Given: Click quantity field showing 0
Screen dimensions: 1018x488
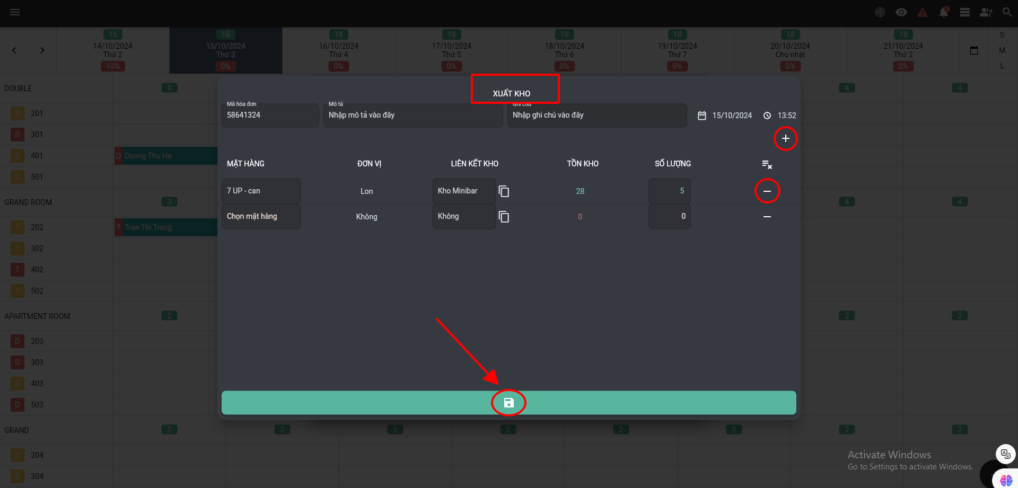Looking at the screenshot, I should pyautogui.click(x=670, y=216).
